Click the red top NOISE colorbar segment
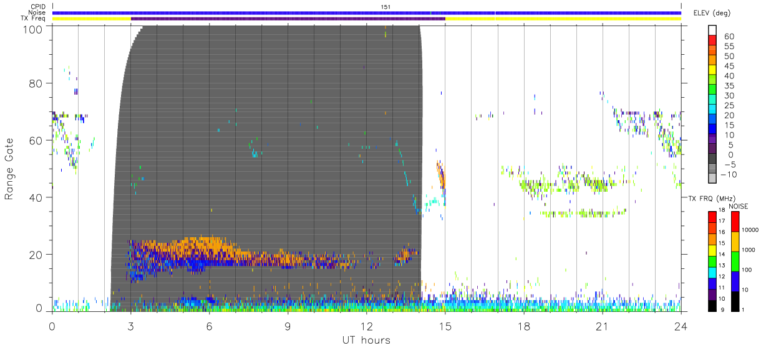 [x=735, y=222]
